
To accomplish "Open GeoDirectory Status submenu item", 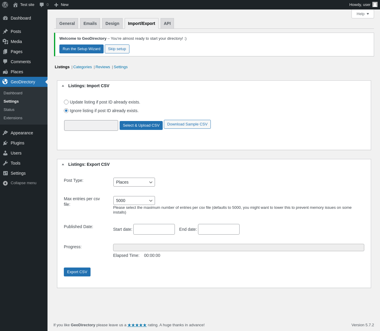I will (9, 110).
